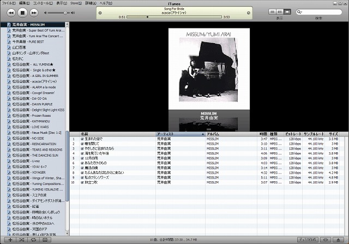
Task: Open the 編集 menu
Action: pyautogui.click(x=24, y=3)
